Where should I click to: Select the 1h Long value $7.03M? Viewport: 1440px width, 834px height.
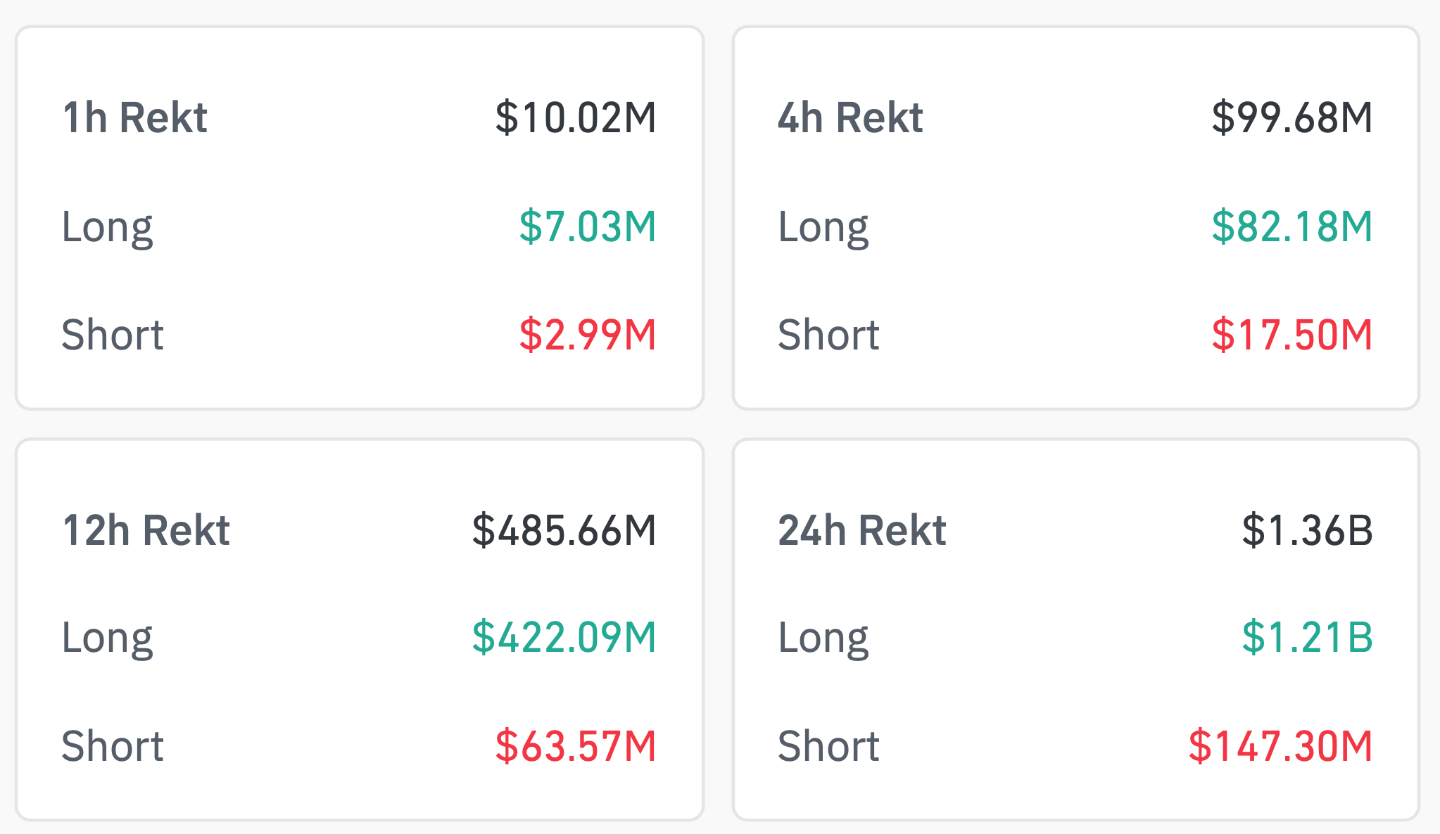588,226
